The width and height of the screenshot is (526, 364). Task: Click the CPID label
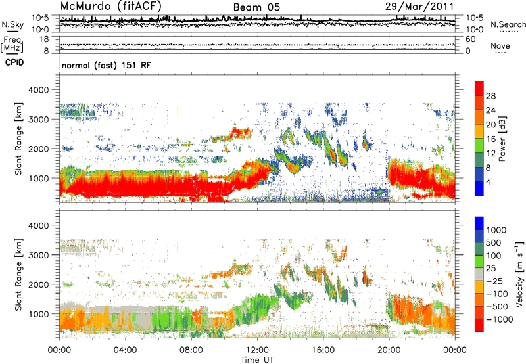pyautogui.click(x=14, y=62)
